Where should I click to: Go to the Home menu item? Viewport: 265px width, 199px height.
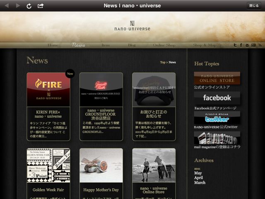point(53,45)
